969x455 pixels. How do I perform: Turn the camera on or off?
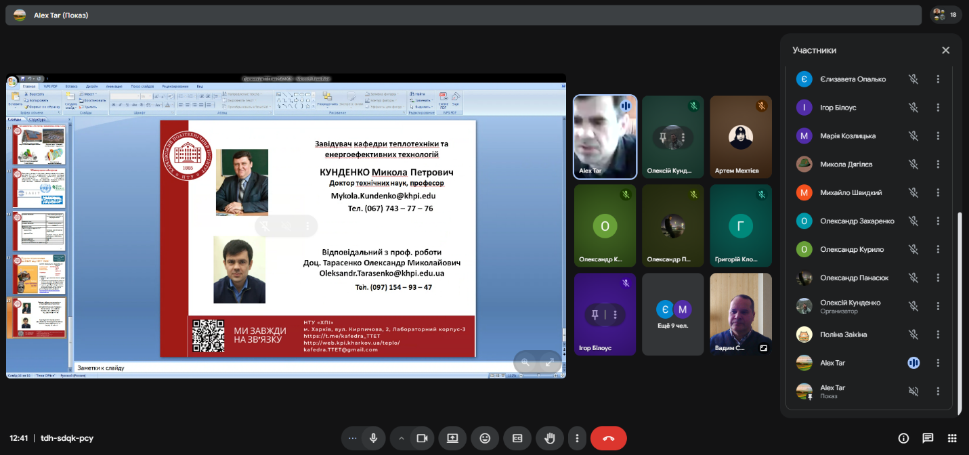click(423, 438)
